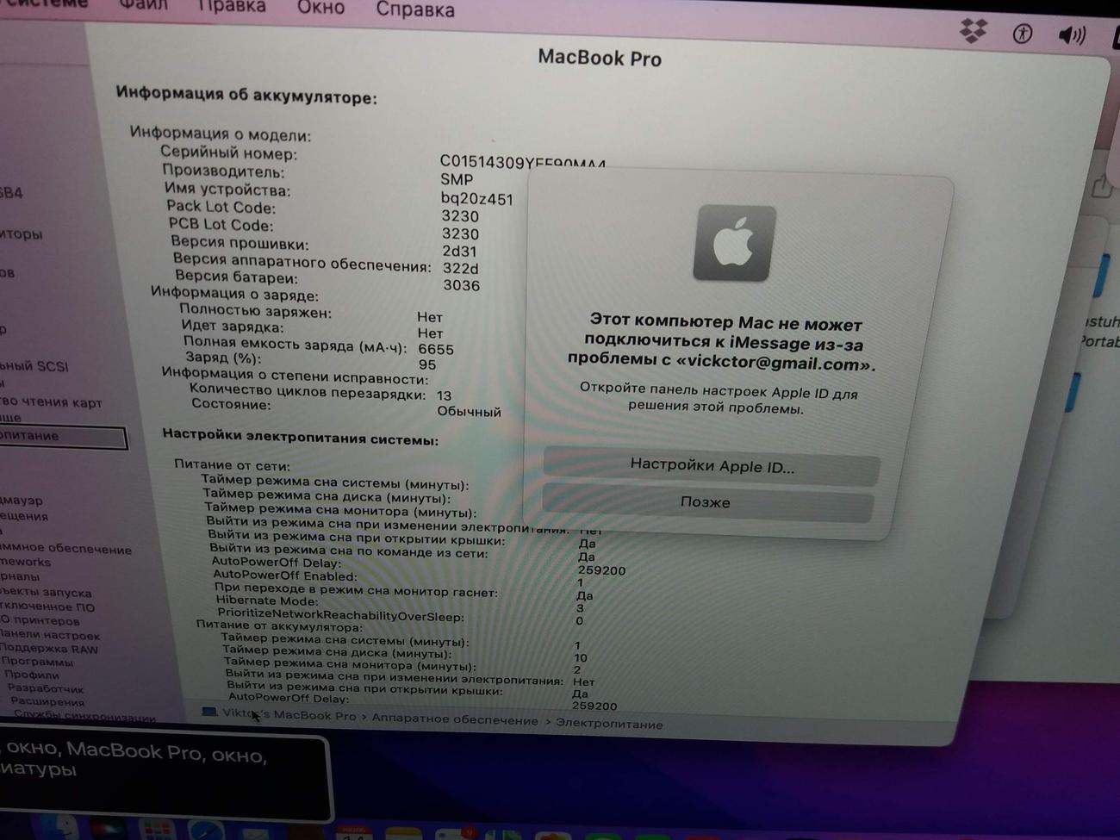Select the Разработчик sidebar item

pyautogui.click(x=45, y=688)
